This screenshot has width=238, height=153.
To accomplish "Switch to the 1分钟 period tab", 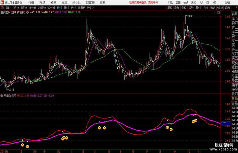I will (x=15, y=8).
